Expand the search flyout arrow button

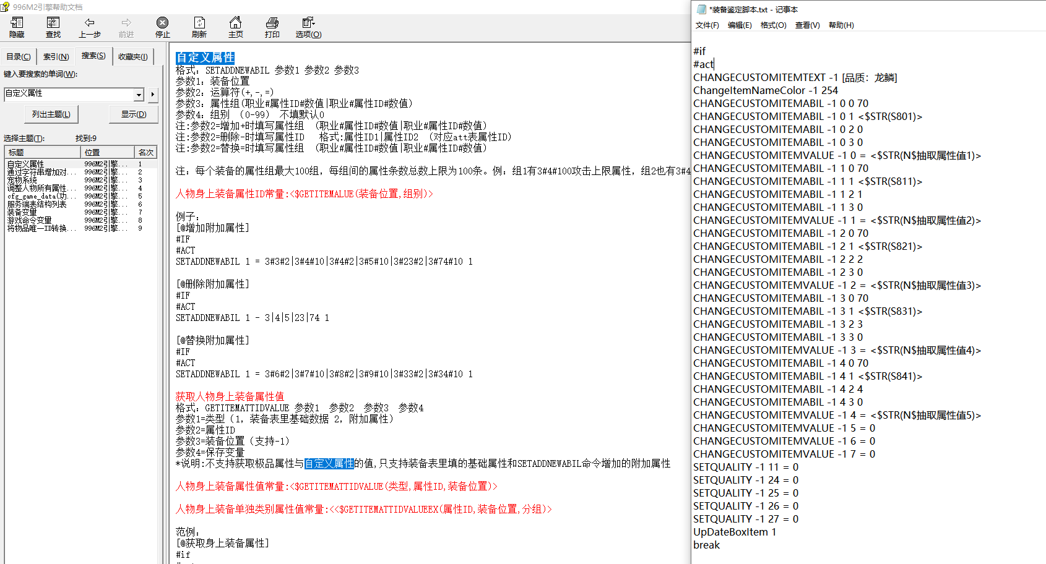(x=153, y=95)
